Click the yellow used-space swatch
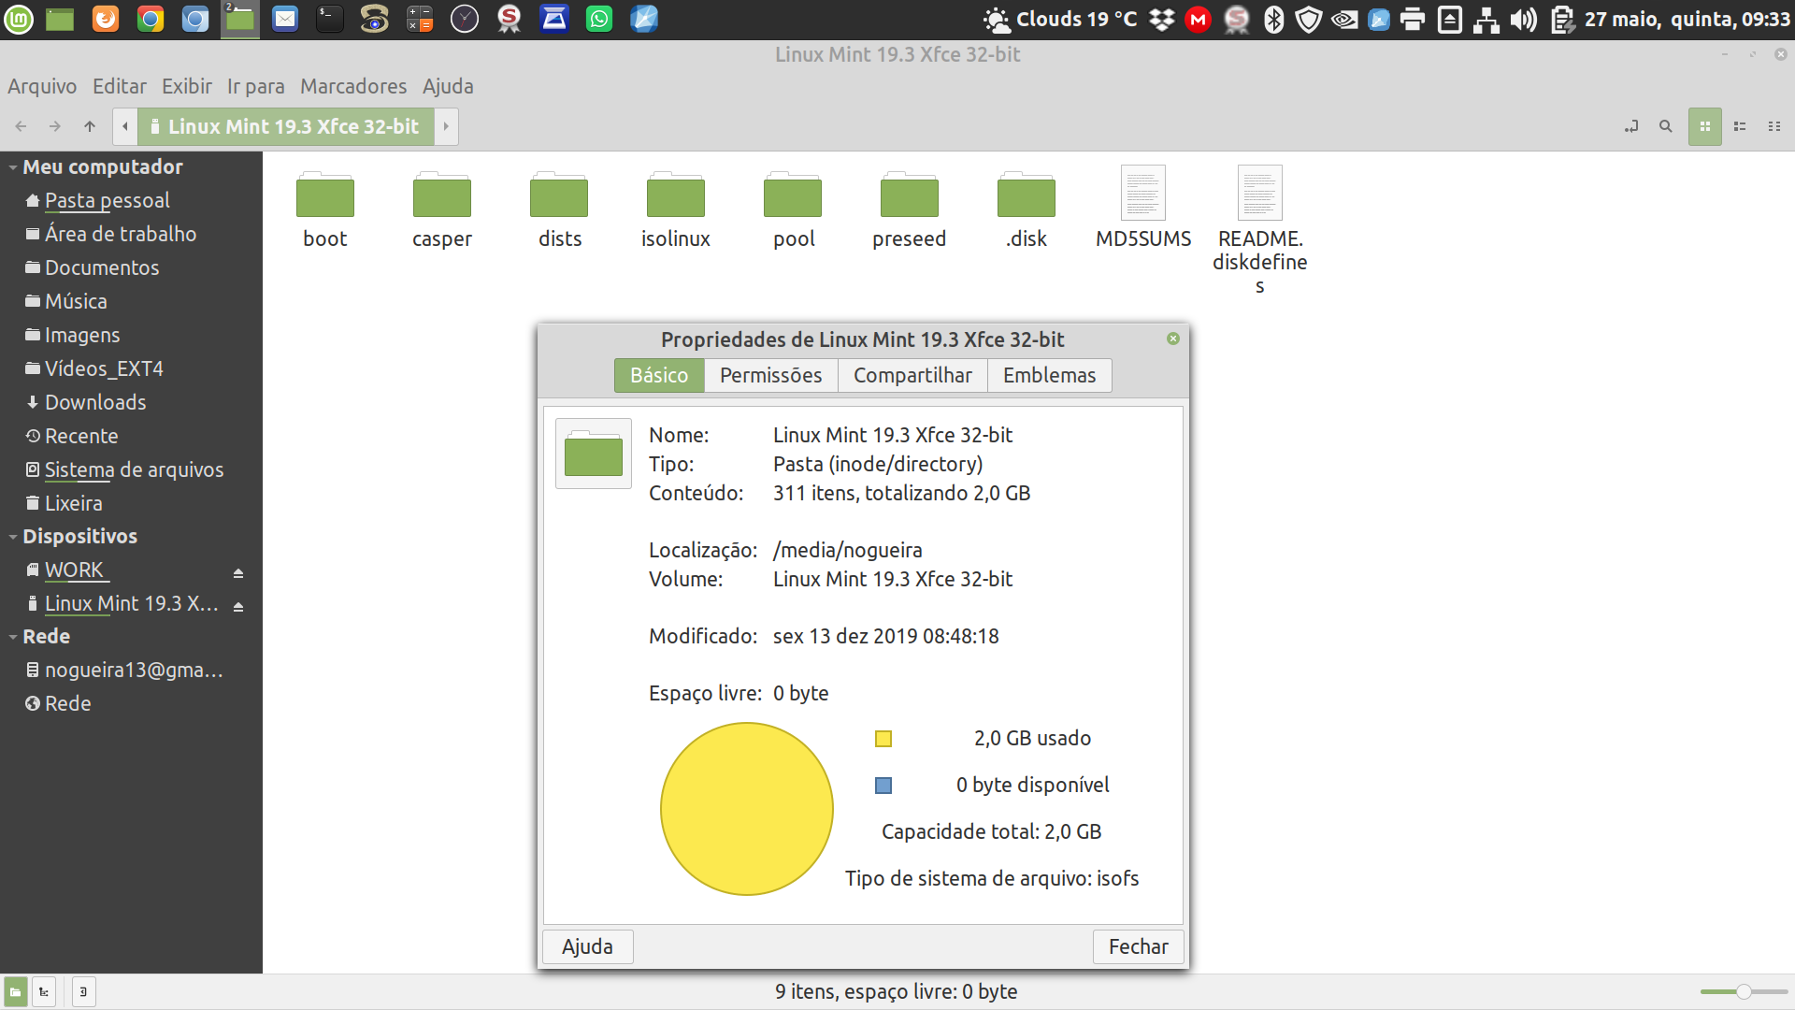Screen dimensions: 1795x1010 pyautogui.click(x=883, y=739)
